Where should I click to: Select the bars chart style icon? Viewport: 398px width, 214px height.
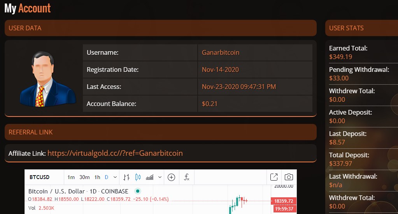(126, 177)
